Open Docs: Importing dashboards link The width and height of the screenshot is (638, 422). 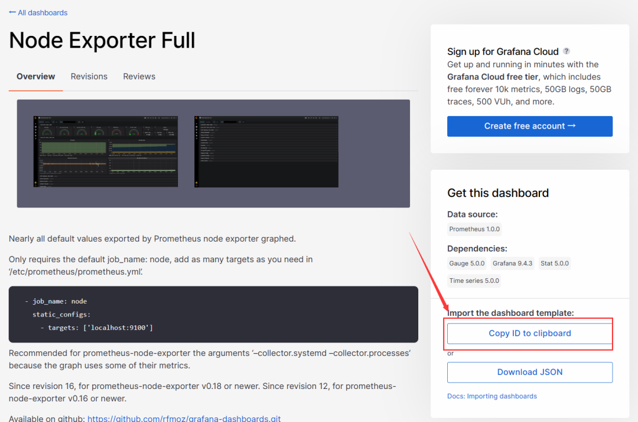click(x=492, y=396)
